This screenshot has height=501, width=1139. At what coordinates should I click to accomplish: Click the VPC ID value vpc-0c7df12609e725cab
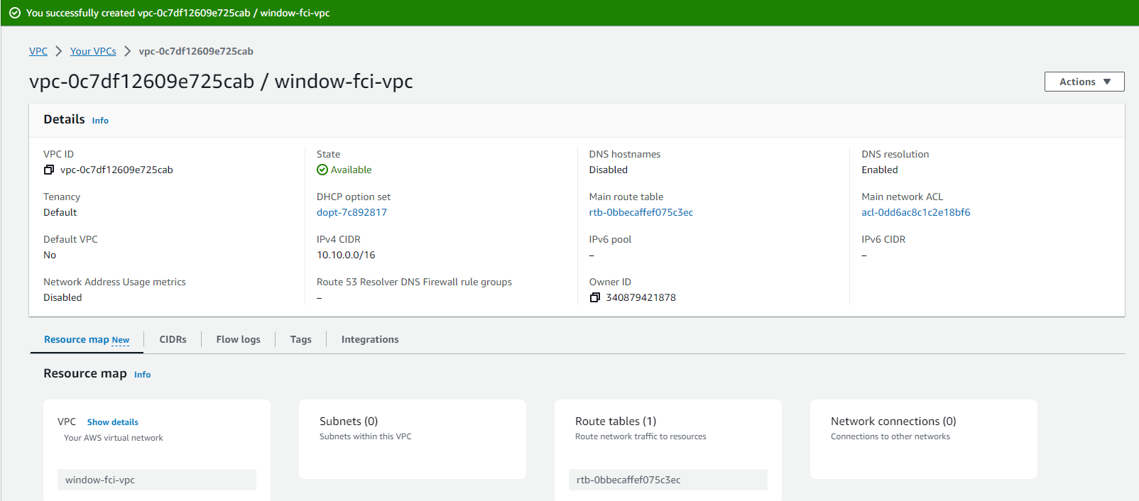[x=117, y=170]
